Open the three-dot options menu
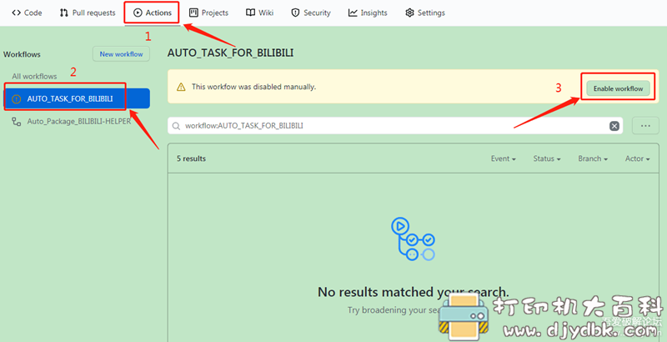This screenshot has height=342, width=667. point(645,126)
